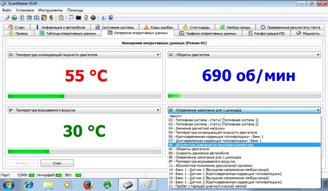The height and width of the screenshot is (191, 328).
Task: Expand the intake air temperature dropdown
Action: tap(158, 110)
